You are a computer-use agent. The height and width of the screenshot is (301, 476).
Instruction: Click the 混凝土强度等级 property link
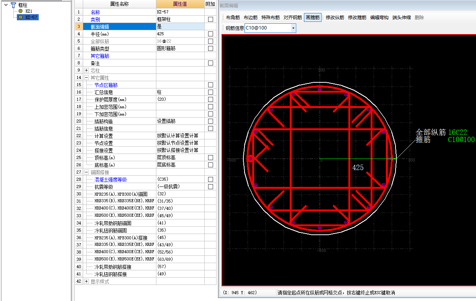click(x=110, y=180)
